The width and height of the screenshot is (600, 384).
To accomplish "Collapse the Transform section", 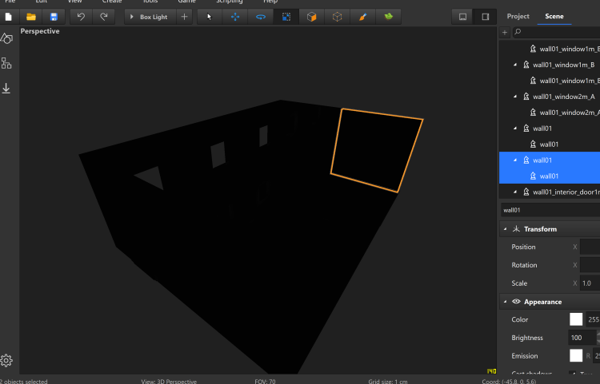I will [x=505, y=229].
